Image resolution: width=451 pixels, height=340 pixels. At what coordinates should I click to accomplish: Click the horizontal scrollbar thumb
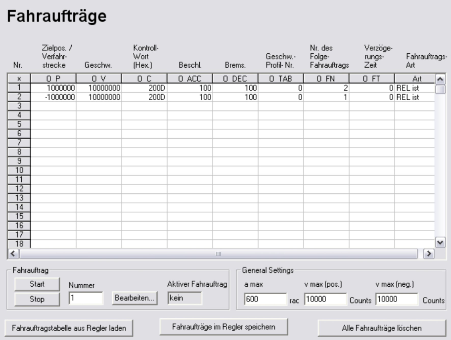click(x=218, y=254)
